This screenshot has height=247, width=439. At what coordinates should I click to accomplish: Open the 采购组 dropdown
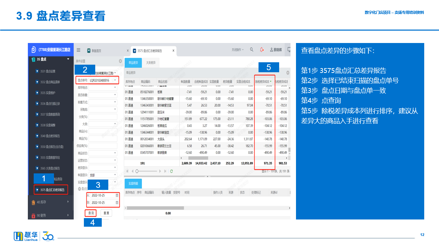point(115,109)
